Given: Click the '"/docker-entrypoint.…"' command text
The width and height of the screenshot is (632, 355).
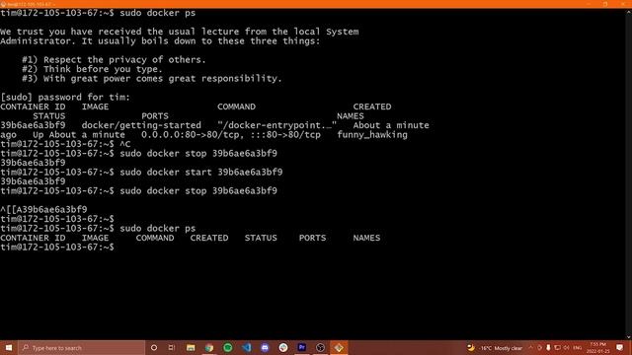Looking at the screenshot, I should pyautogui.click(x=276, y=125).
